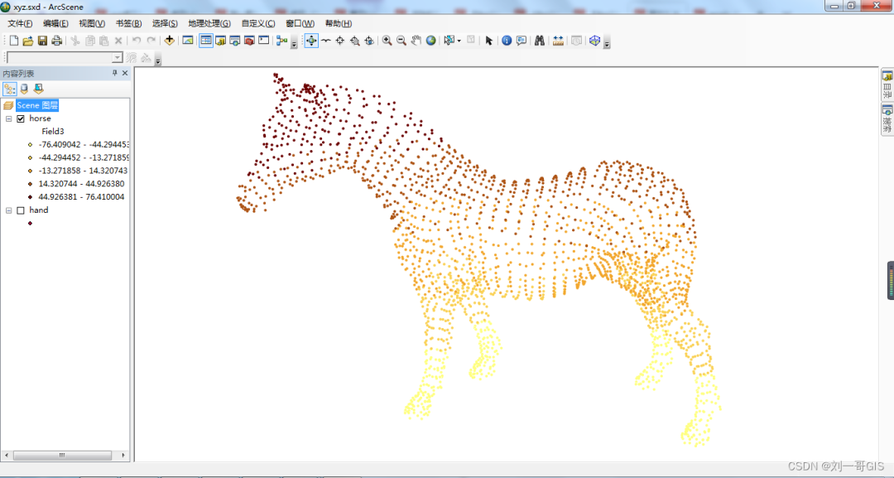894x478 pixels.
Task: Activate the Zoom In tool
Action: 387,41
